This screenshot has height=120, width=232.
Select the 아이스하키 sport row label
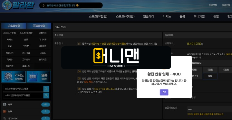tap(13, 118)
